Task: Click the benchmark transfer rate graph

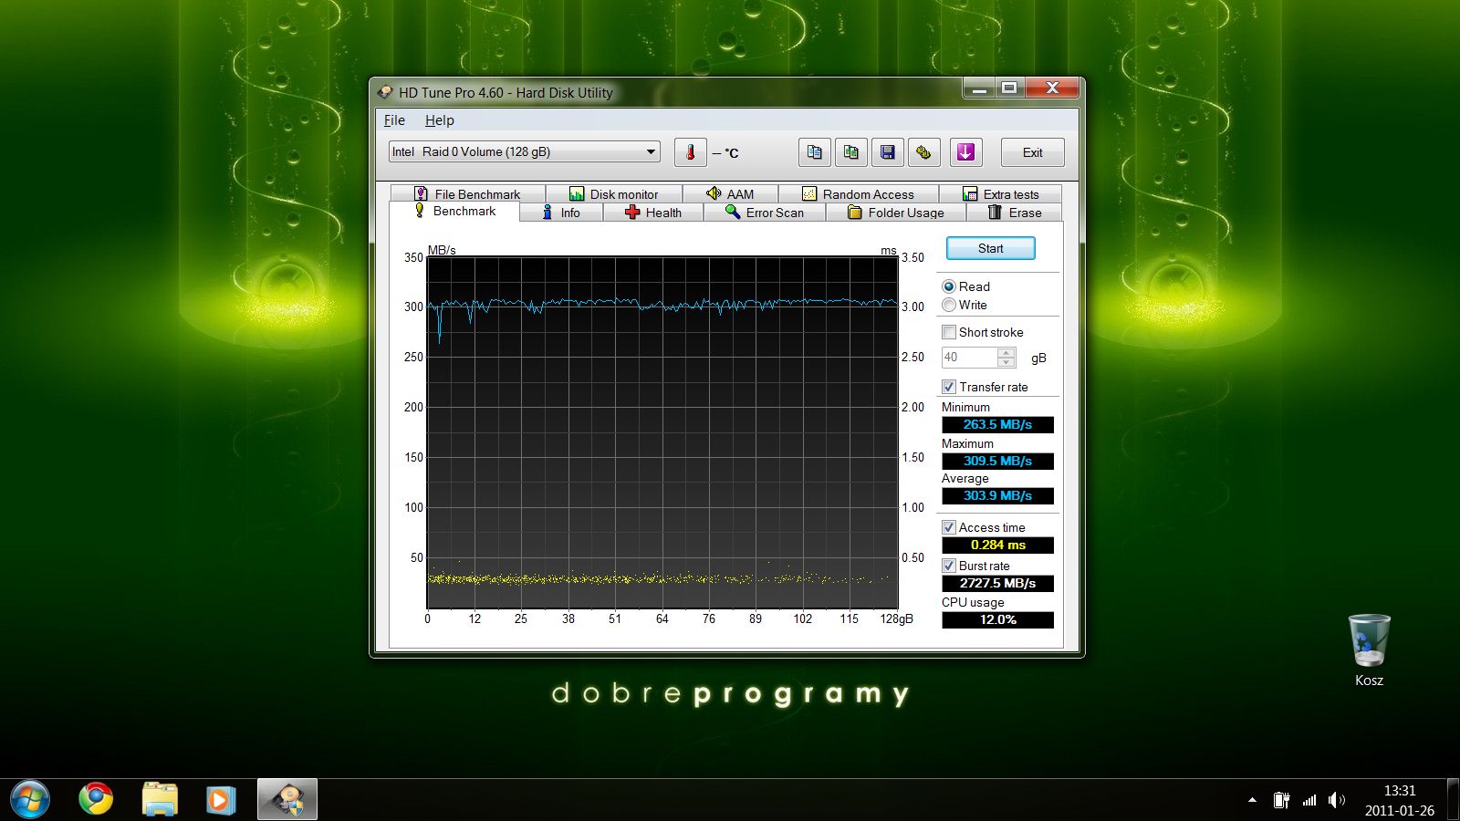Action: click(662, 432)
